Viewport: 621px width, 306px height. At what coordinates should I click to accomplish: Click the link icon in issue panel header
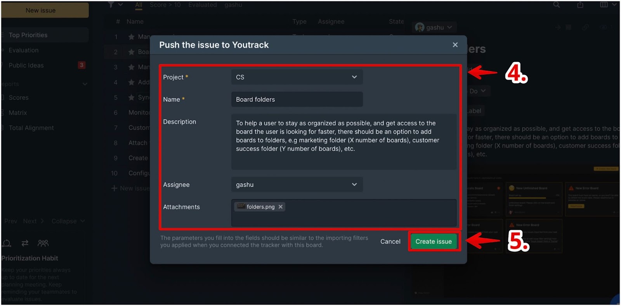coord(585,28)
